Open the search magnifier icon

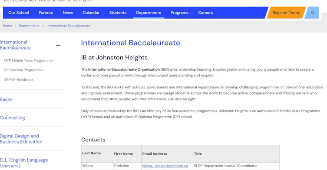coord(313,13)
